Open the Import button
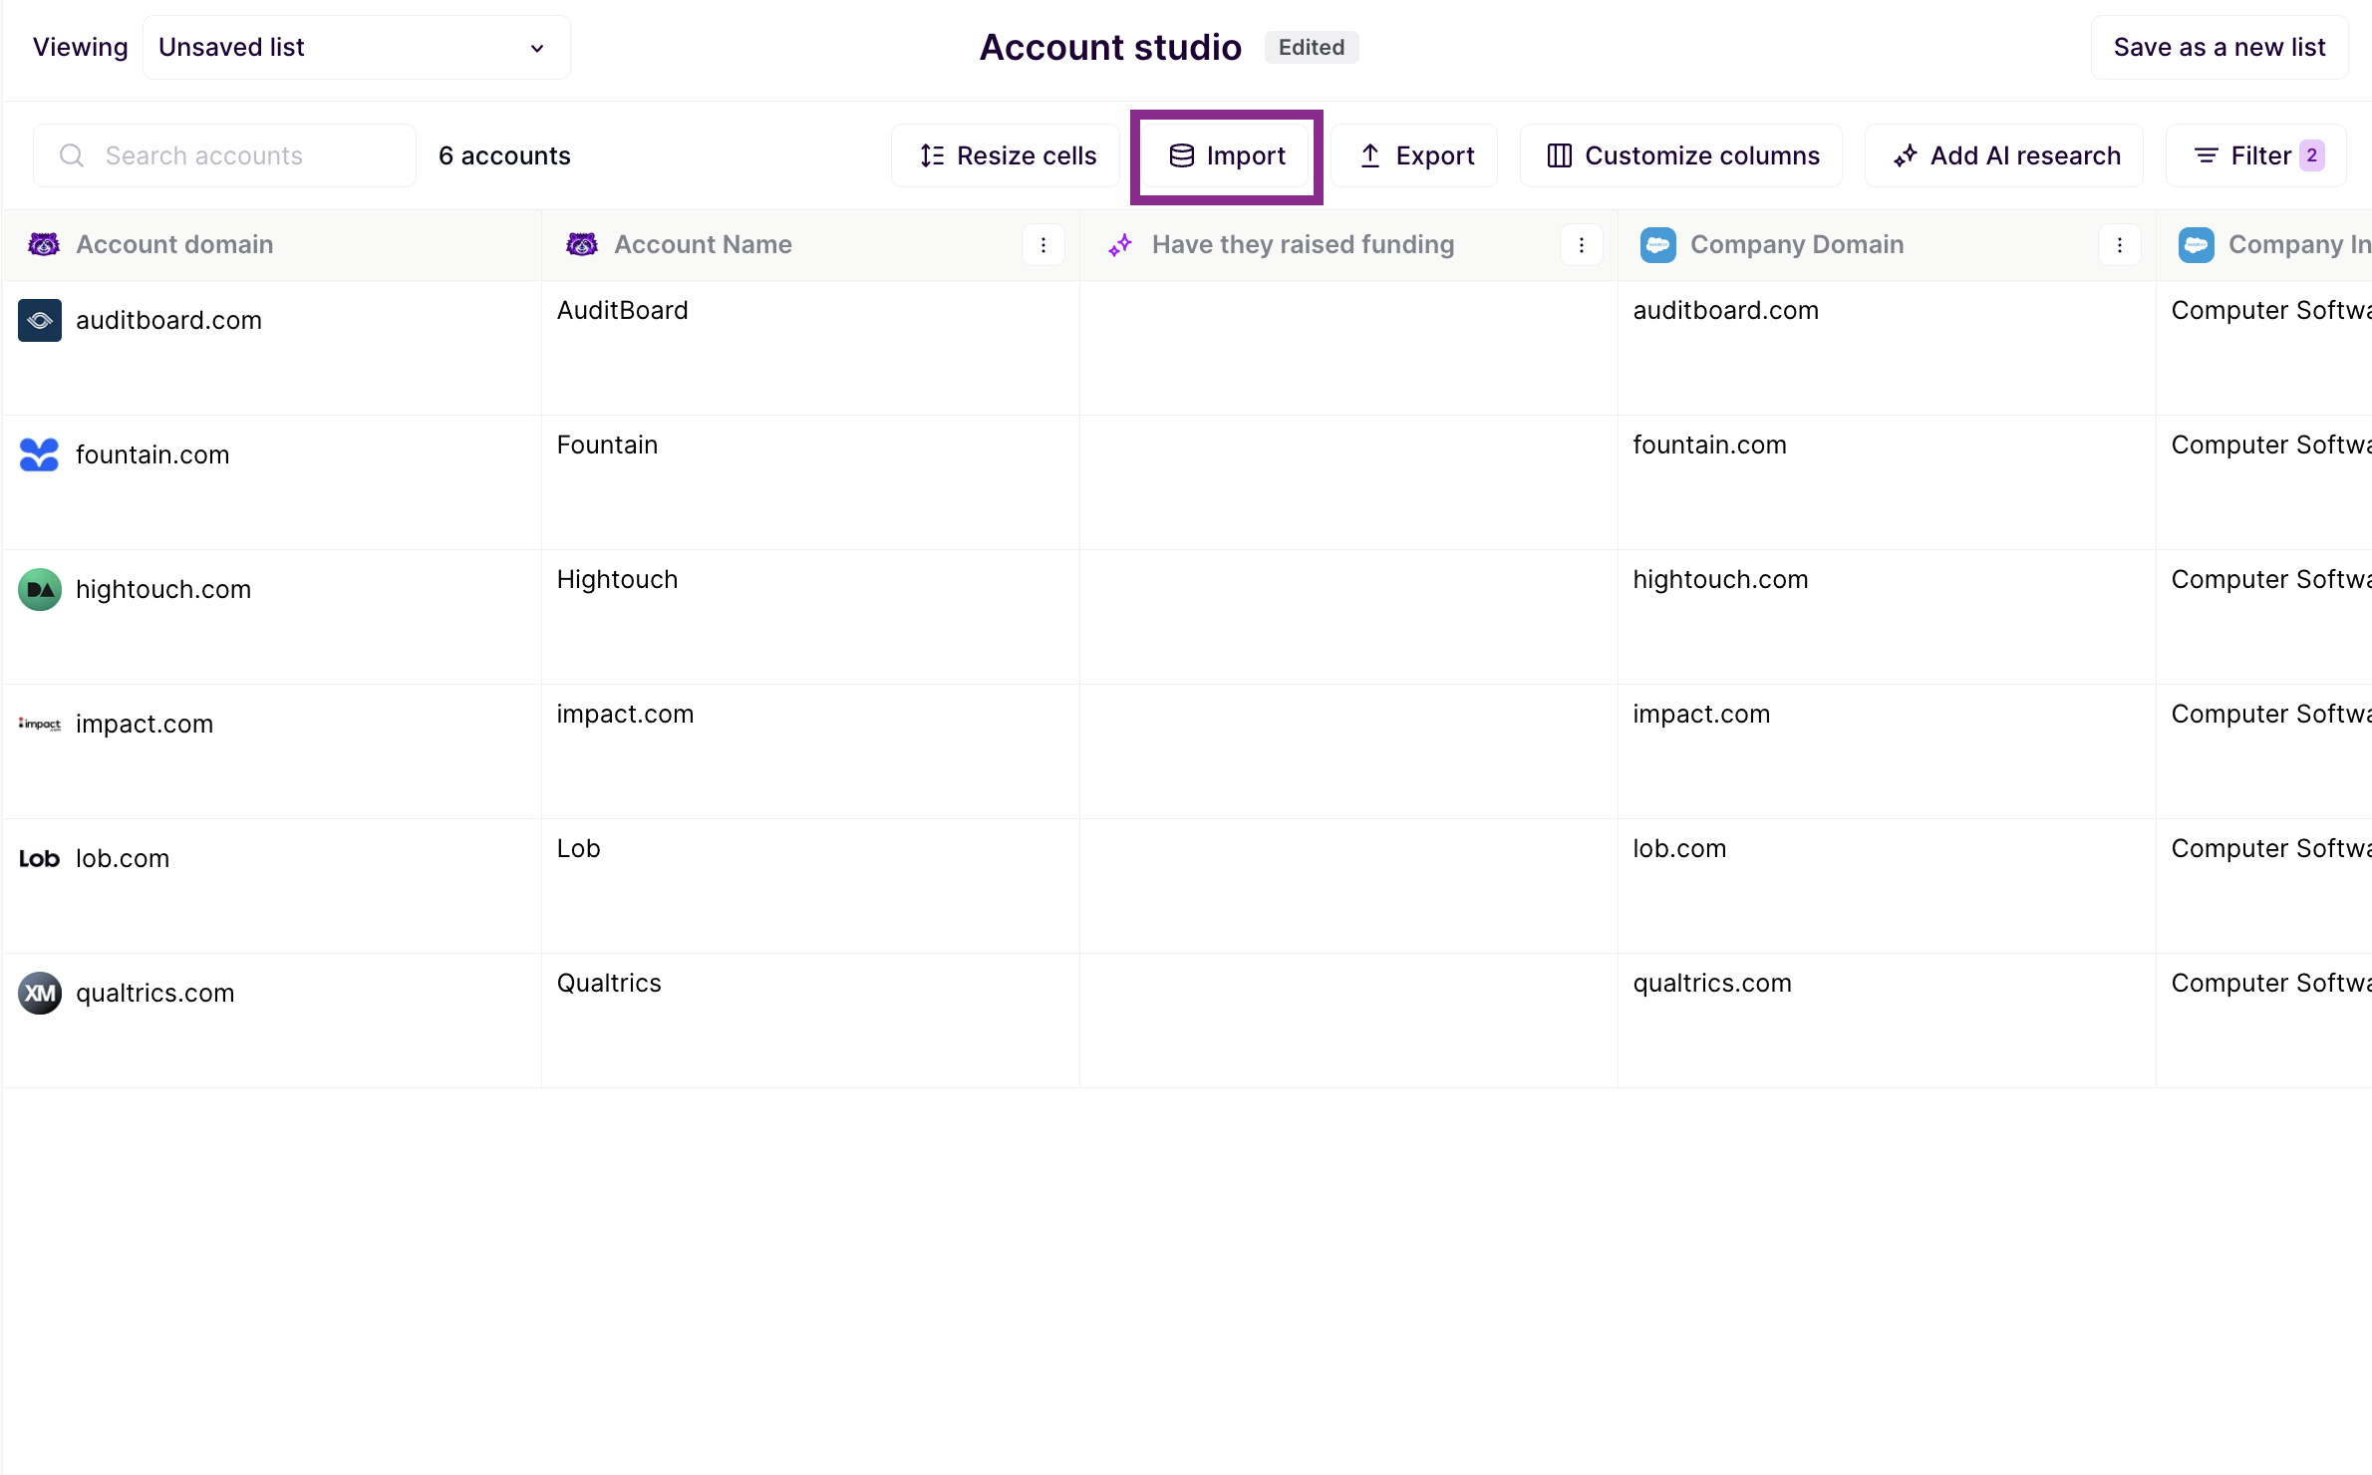Screen dimensions: 2372x1475 click(1226, 155)
